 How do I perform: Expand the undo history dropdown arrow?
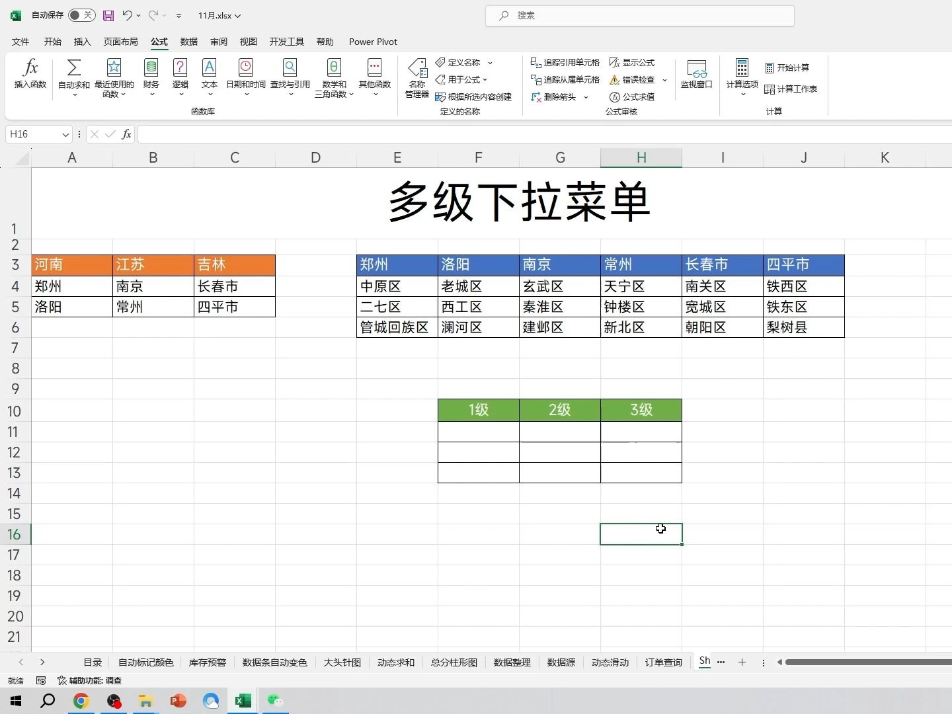pyautogui.click(x=138, y=15)
